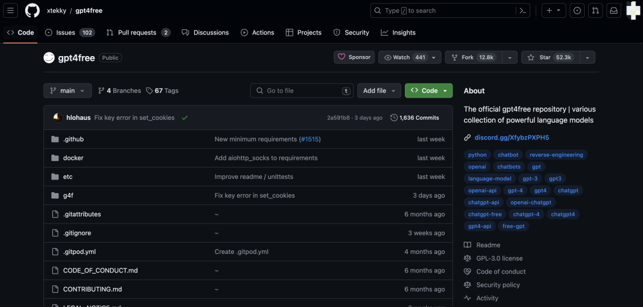Focus the Go to file input
643x307 pixels.
coord(302,91)
